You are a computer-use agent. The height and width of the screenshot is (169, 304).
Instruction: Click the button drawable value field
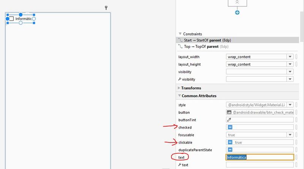click(x=260, y=112)
